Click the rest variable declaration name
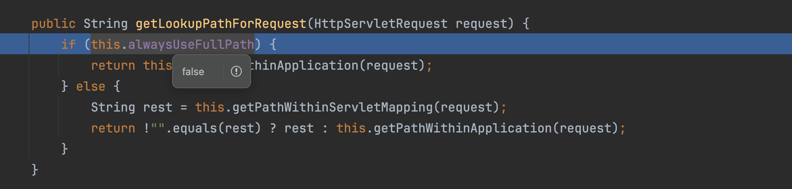Image resolution: width=792 pixels, height=189 pixels. click(x=157, y=107)
